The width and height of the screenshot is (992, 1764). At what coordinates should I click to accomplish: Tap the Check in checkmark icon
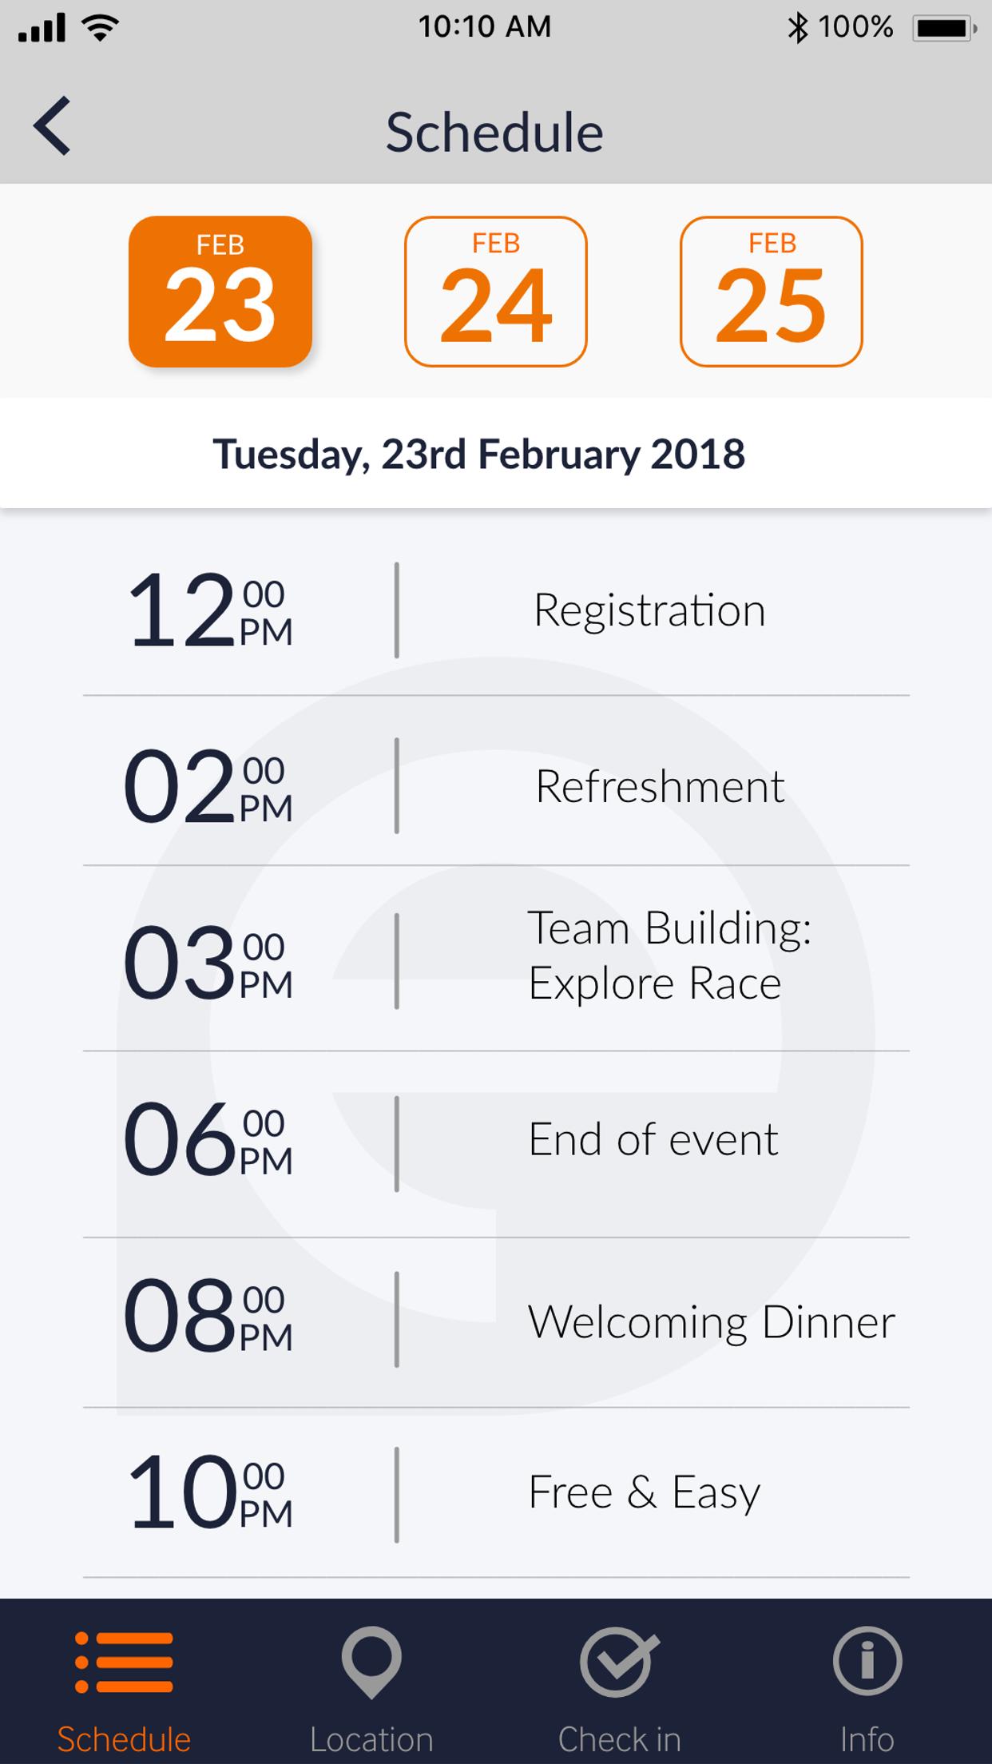coord(619,1663)
